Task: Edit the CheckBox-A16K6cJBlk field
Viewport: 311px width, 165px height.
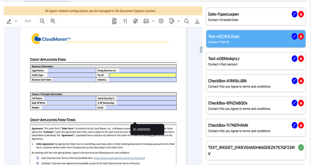Action: pos(294,81)
